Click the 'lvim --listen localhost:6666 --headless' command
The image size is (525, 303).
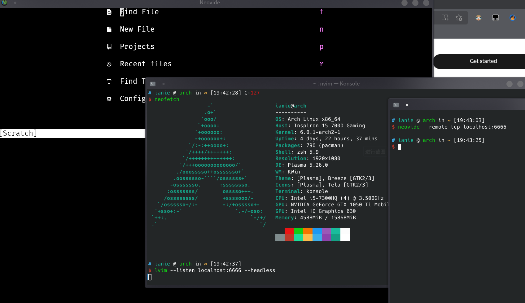pyautogui.click(x=215, y=270)
